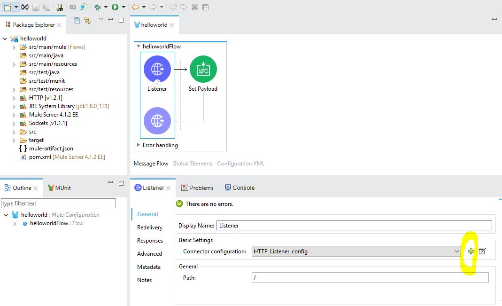This screenshot has width=502, height=306.
Task: Click the back navigation arrow in toolbar
Action: [x=135, y=7]
